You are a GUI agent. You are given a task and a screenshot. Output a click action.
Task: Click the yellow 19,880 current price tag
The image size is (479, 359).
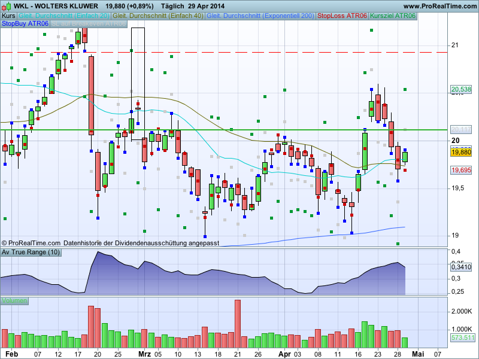tap(461, 152)
